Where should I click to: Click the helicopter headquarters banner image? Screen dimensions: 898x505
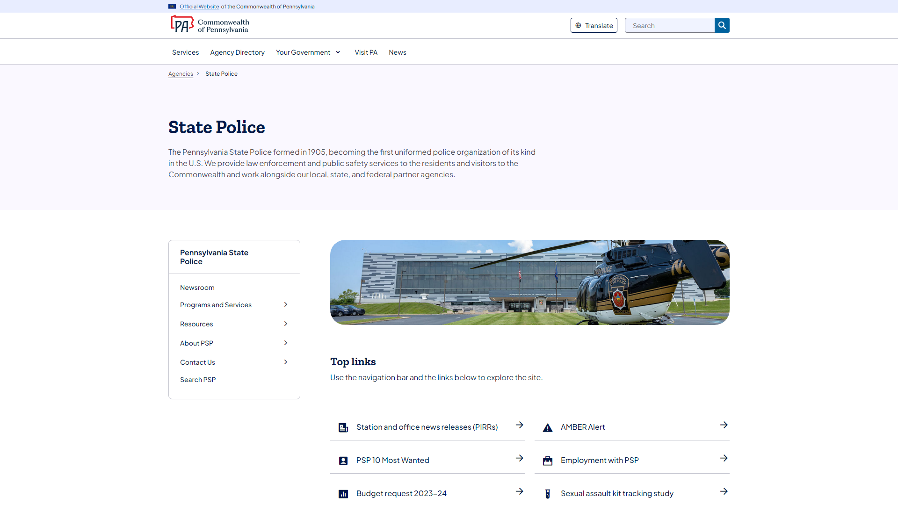[530, 282]
